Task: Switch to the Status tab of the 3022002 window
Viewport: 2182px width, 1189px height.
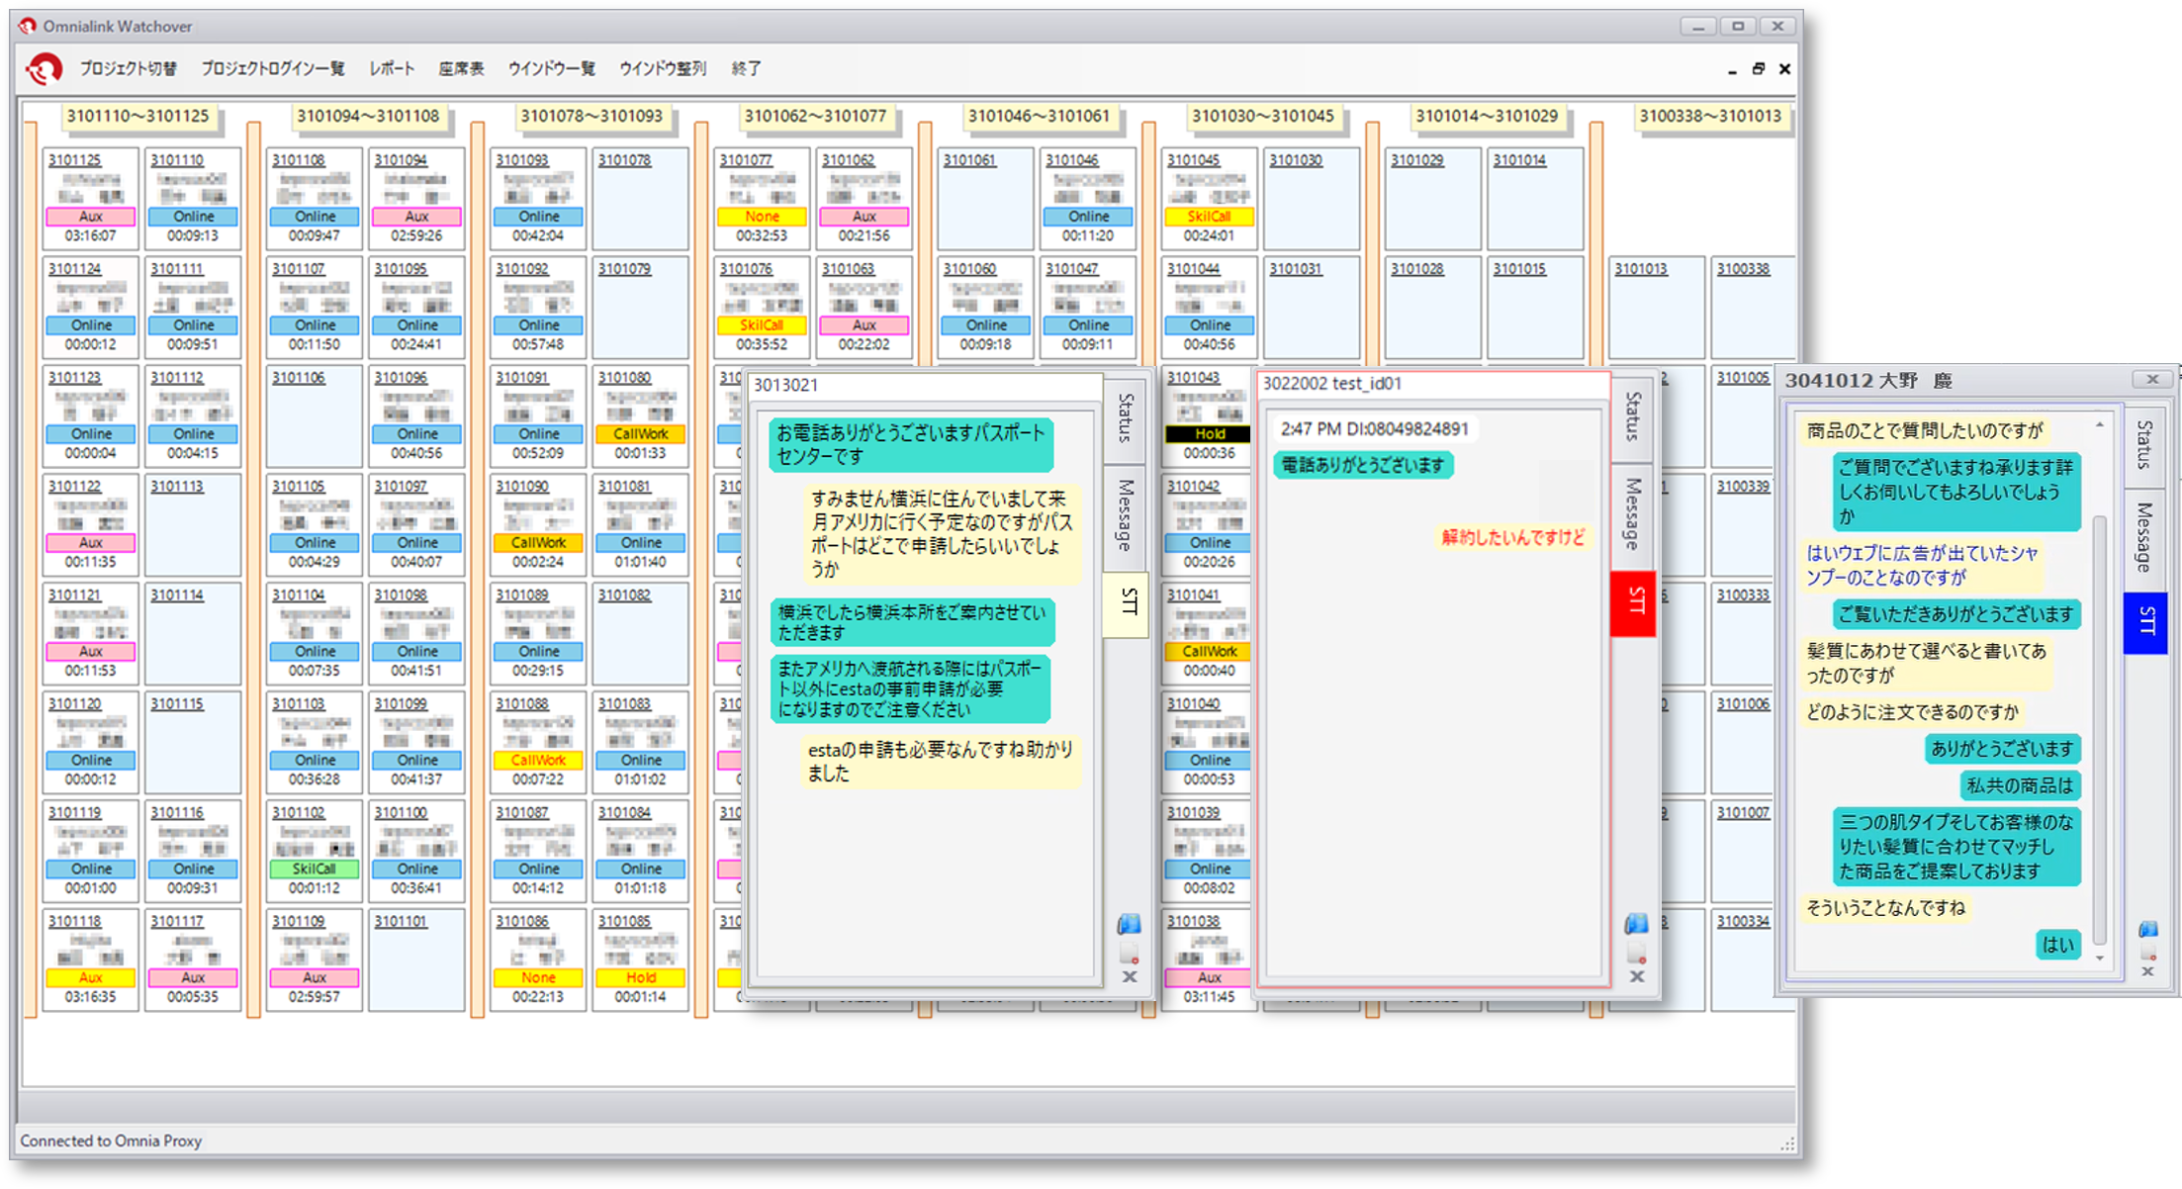Action: 1630,419
